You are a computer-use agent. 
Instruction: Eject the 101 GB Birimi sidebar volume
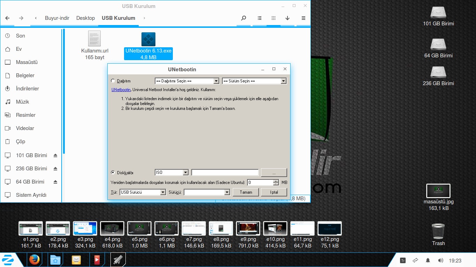pyautogui.click(x=55, y=155)
